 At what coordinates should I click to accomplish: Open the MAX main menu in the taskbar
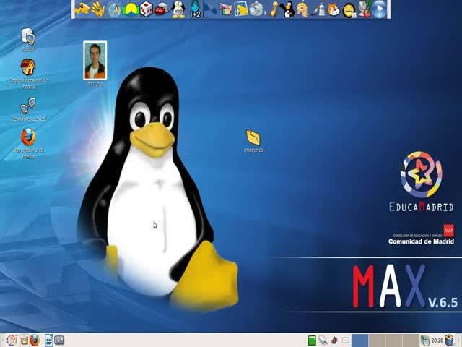click(12, 340)
